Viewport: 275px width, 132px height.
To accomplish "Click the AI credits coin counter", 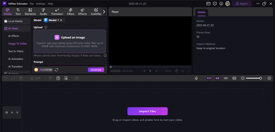I will [x=44, y=70].
